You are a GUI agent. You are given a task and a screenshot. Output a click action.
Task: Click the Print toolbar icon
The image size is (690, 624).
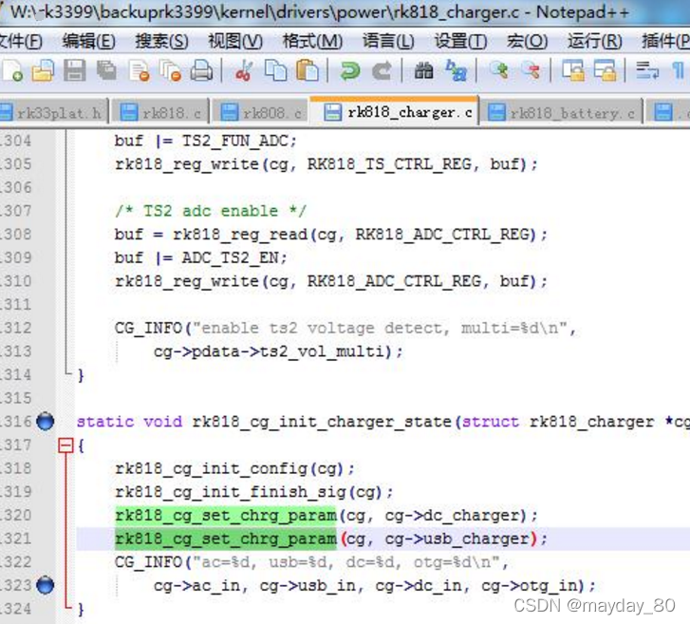201,71
